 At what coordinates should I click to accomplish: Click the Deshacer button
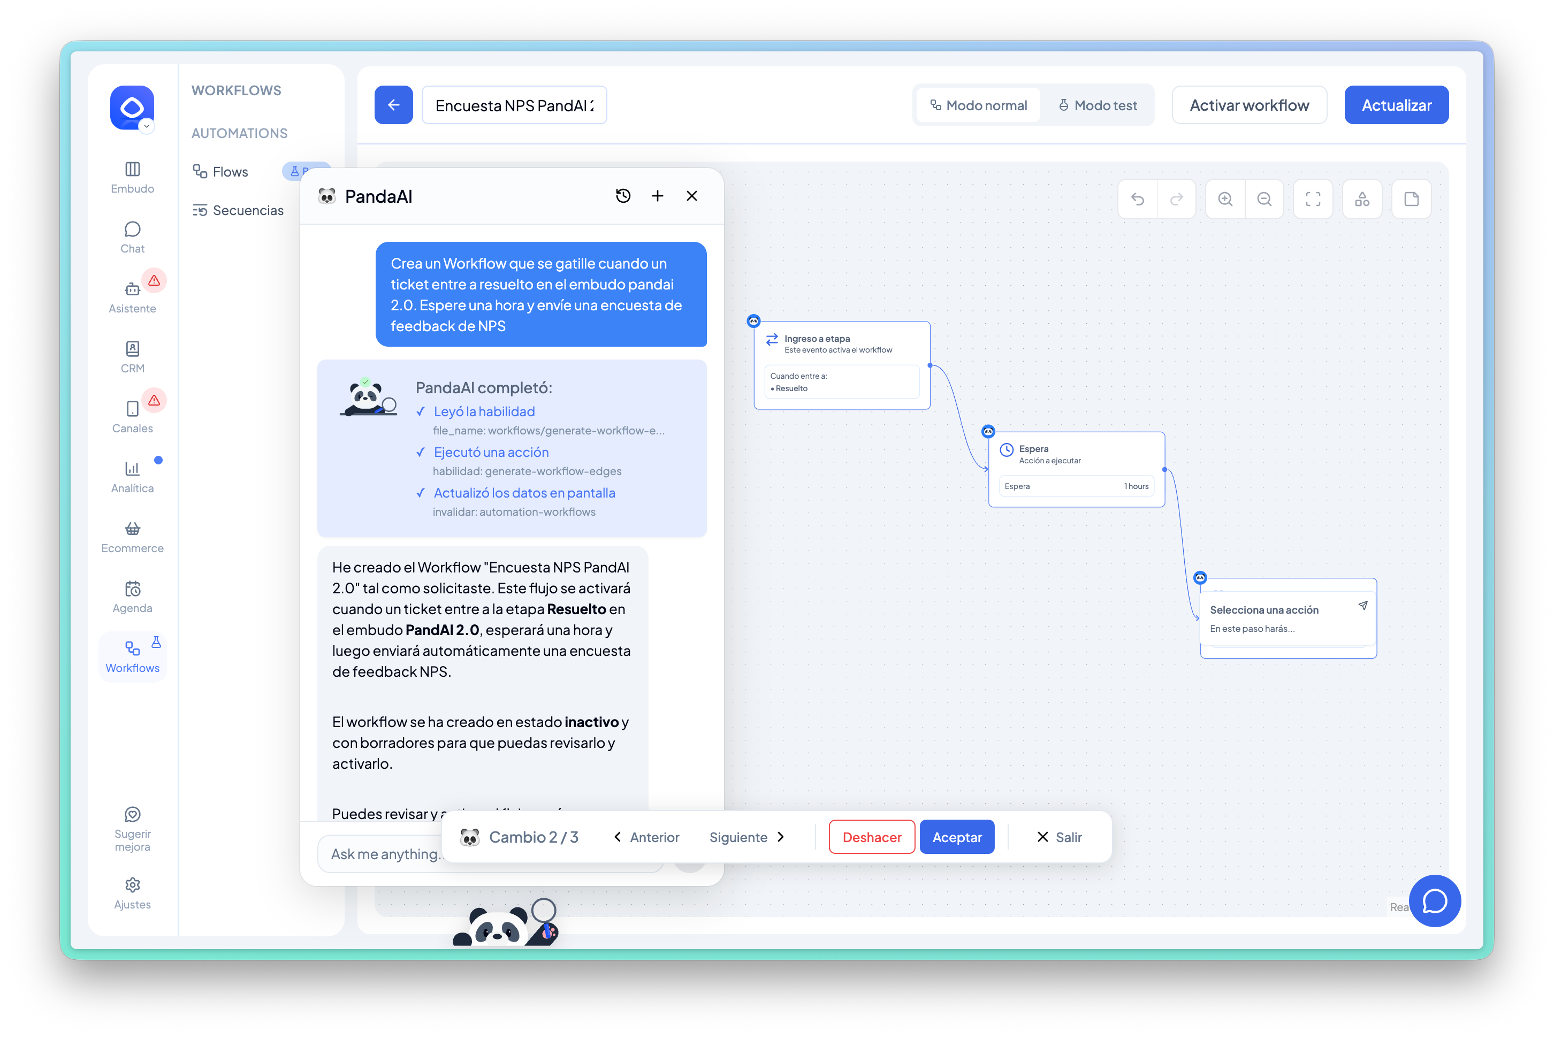871,837
